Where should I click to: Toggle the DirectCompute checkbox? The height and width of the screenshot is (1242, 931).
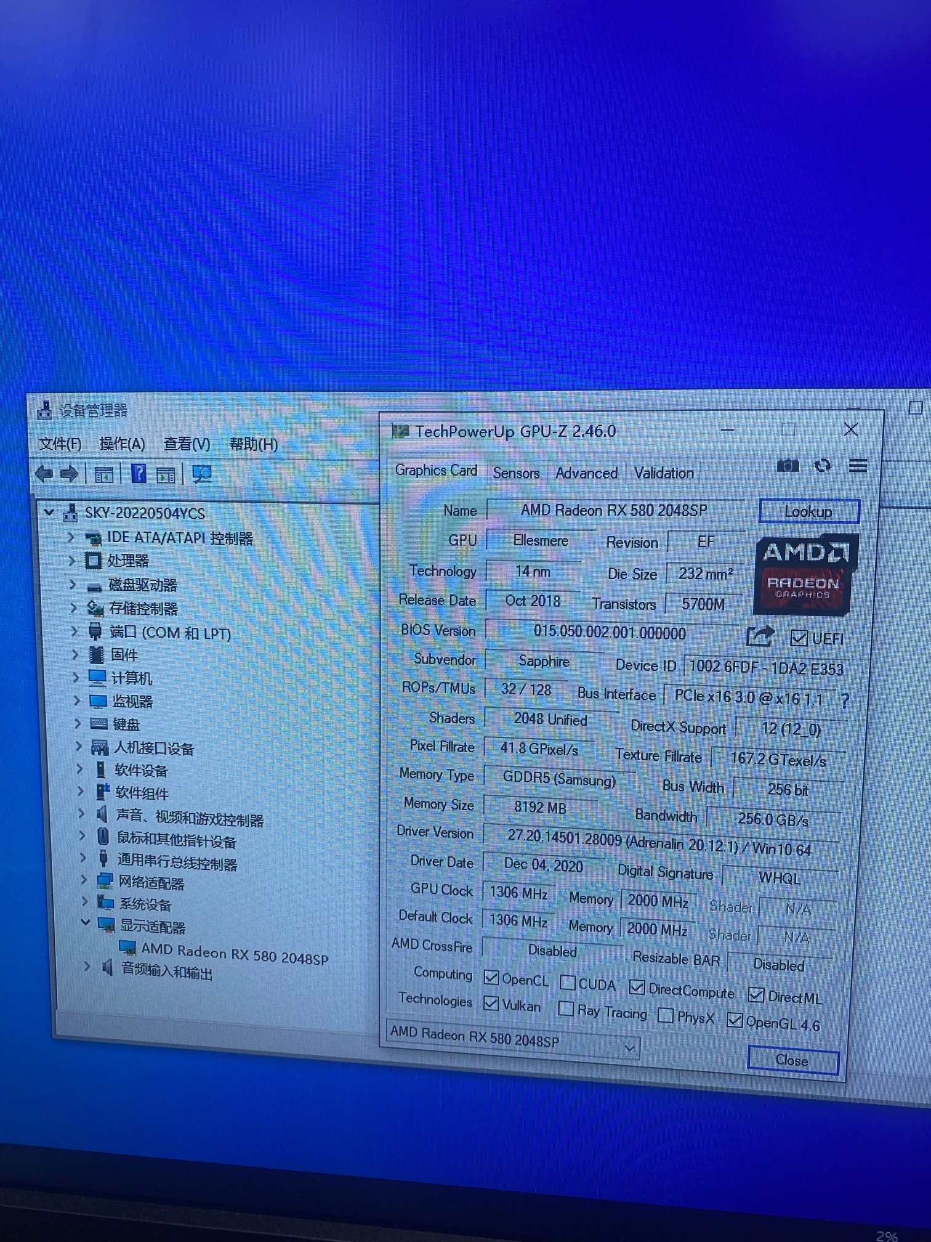pos(637,987)
